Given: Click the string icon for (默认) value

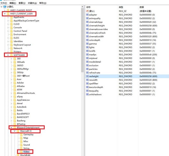Looking at the screenshot, I should 87,11.
